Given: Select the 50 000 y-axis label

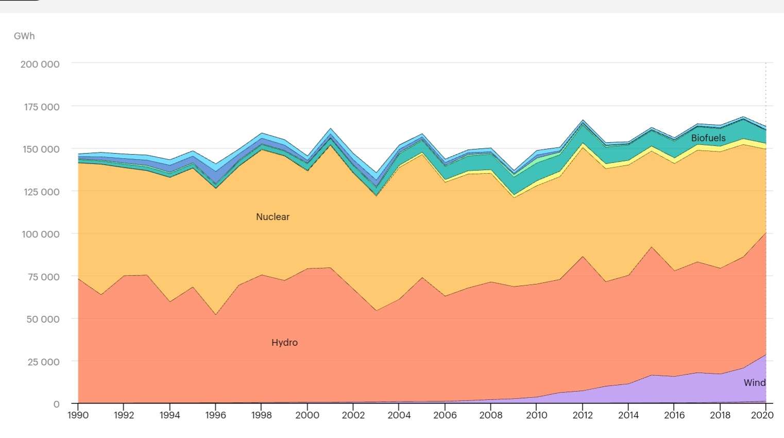Looking at the screenshot, I should click(x=42, y=319).
